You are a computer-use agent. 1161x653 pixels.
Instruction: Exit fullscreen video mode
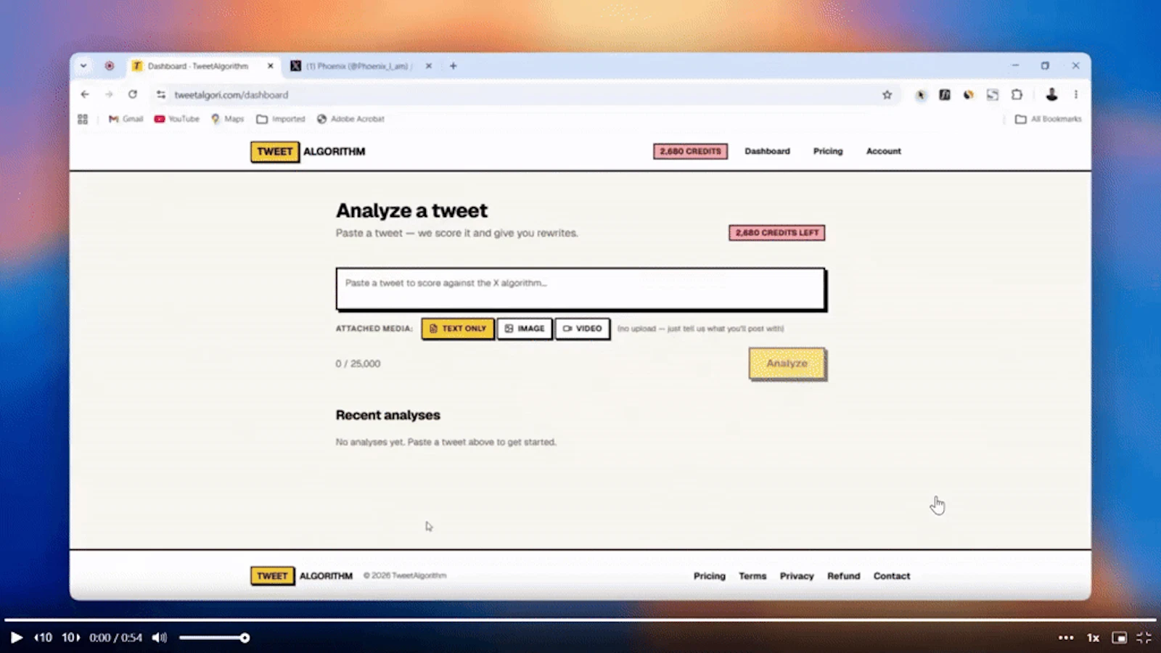[1144, 638]
